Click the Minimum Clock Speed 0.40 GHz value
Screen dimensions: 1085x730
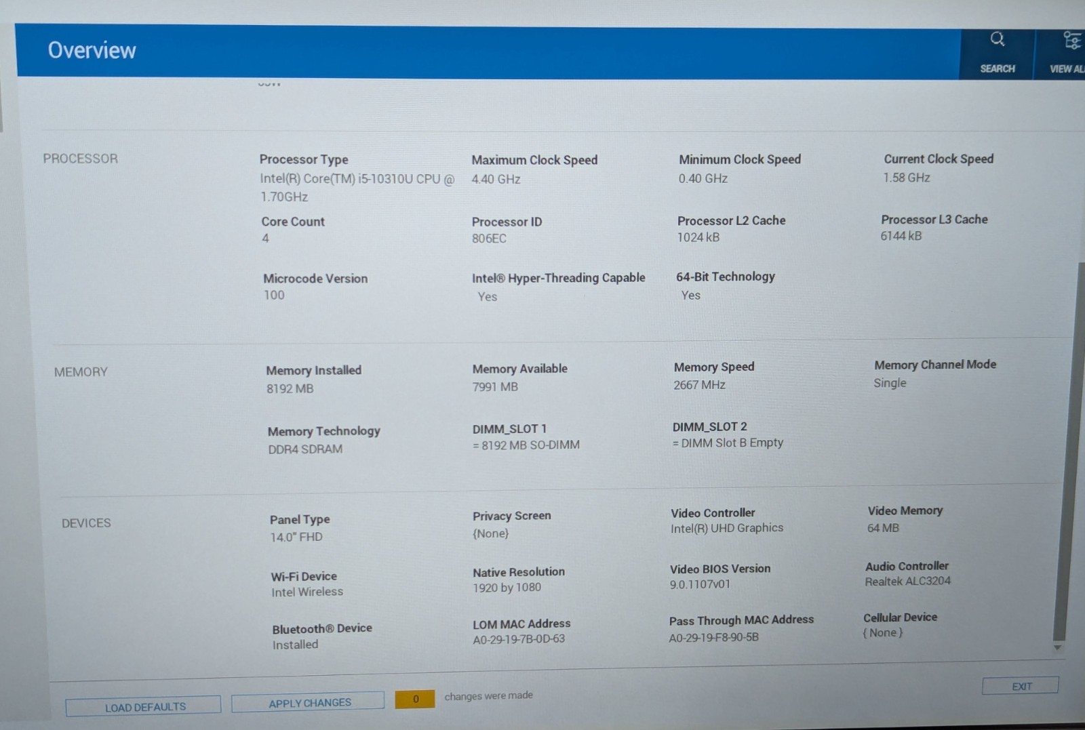point(703,178)
